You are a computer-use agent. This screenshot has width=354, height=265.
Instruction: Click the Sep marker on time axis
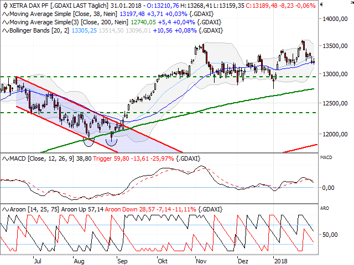point(122,261)
